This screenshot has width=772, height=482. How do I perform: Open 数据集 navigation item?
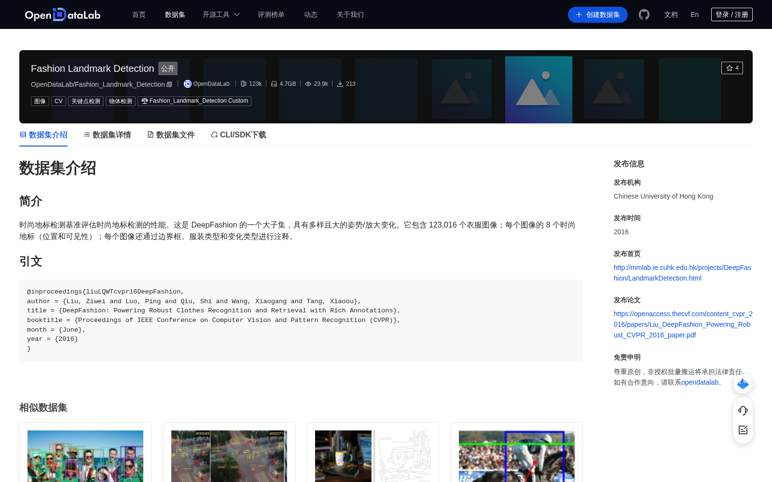[x=175, y=14]
